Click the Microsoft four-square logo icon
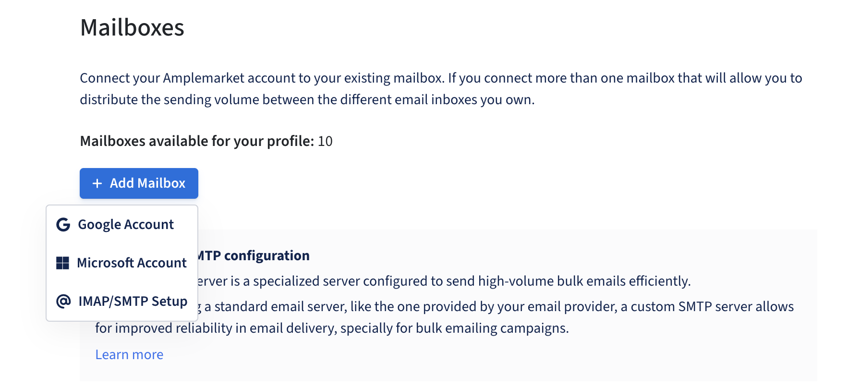848x386 pixels. 62,263
